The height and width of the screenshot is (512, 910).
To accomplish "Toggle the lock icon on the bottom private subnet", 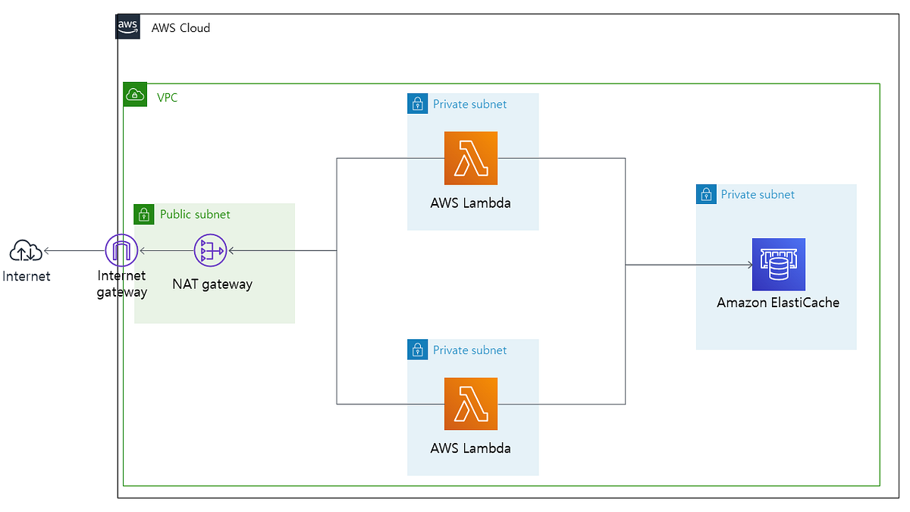I will 417,350.
